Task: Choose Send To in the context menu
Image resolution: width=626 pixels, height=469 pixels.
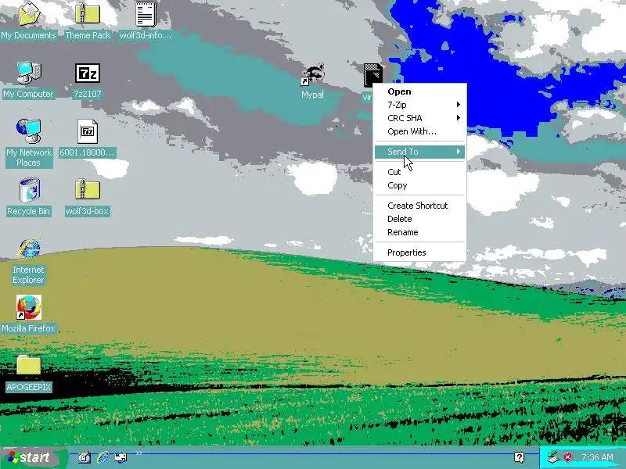Action: click(419, 152)
